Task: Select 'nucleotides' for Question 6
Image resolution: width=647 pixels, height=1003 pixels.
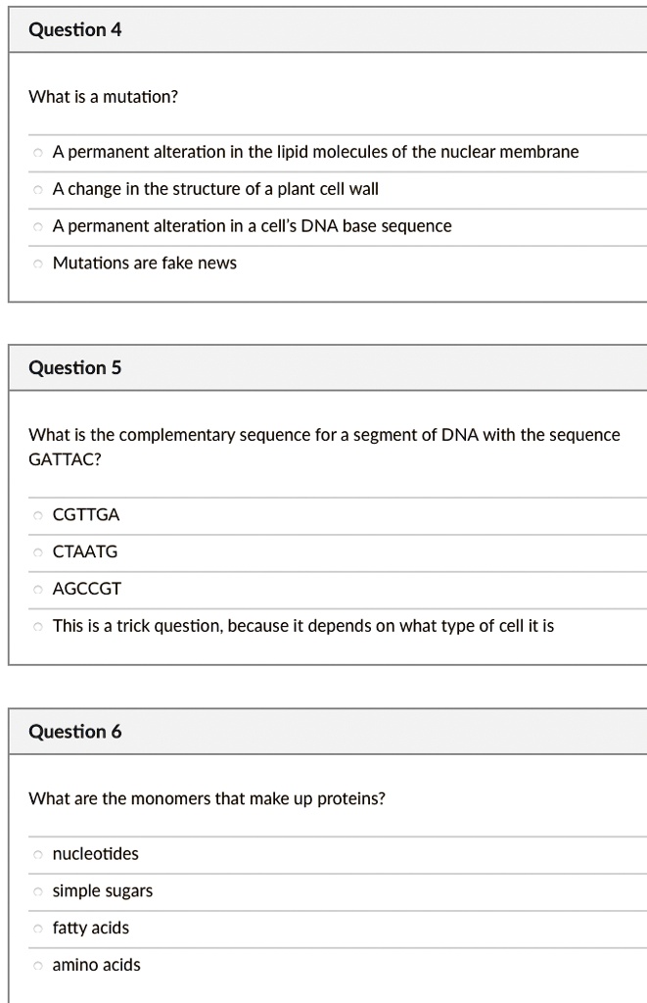Action: [37, 853]
